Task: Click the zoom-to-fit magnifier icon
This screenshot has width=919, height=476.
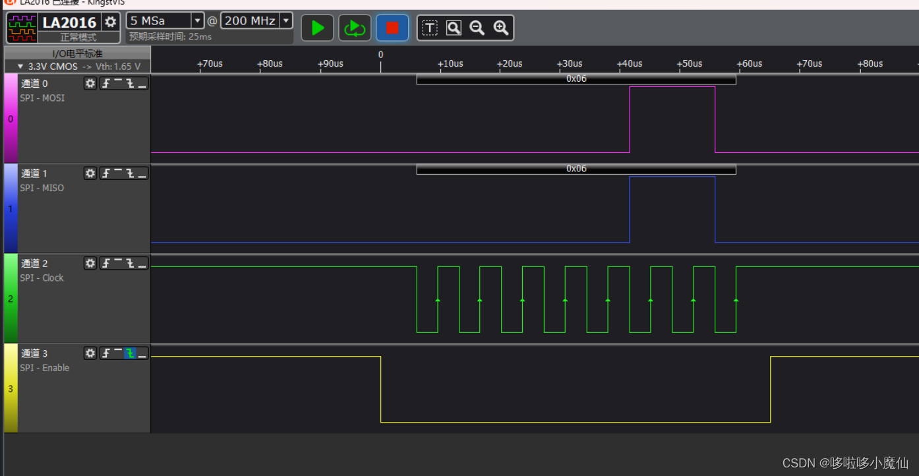Action: point(454,28)
